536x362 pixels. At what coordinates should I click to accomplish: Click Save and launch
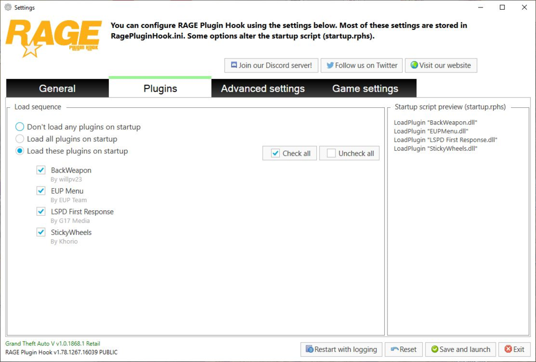[x=461, y=349]
